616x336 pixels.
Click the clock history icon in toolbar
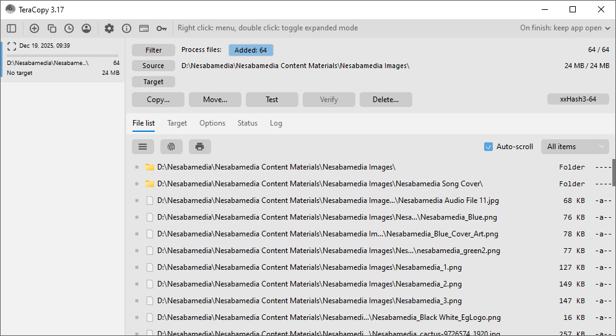pyautogui.click(x=69, y=28)
